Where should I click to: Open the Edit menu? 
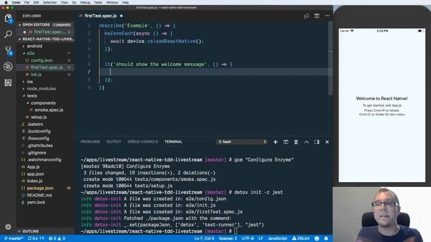pyautogui.click(x=36, y=3)
